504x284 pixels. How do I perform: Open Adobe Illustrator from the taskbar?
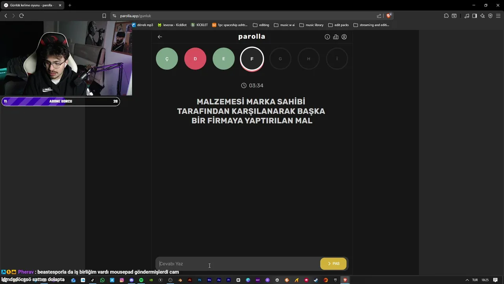[190, 280]
